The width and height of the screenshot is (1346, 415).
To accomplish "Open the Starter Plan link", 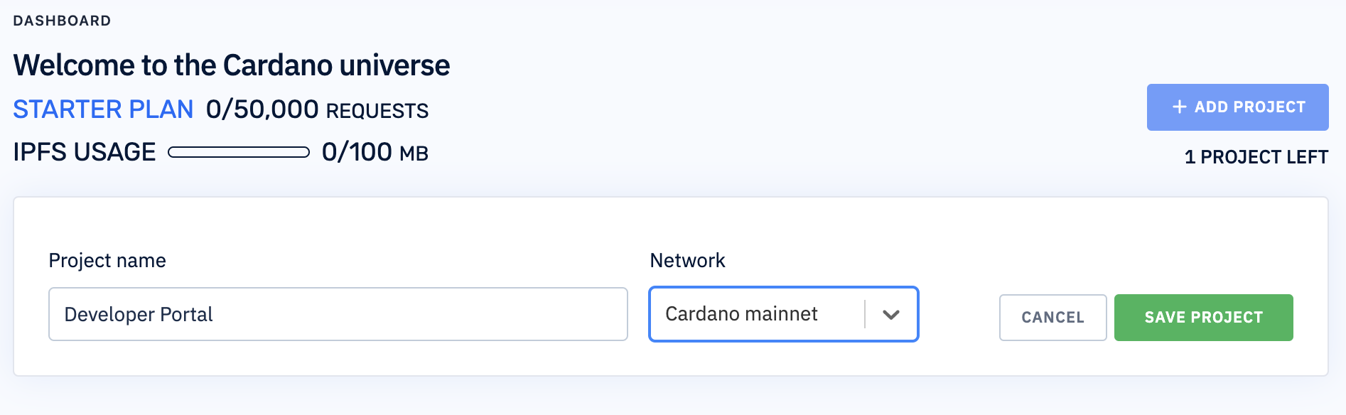I will click(x=103, y=109).
